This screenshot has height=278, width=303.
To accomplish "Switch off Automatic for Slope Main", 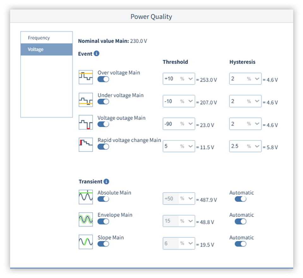I will point(241,244).
